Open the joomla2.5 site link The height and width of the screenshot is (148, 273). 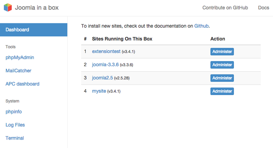(102, 78)
